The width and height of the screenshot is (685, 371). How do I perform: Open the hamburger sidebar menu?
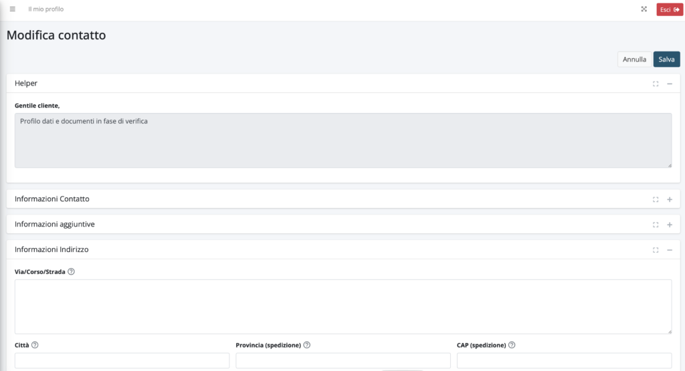pyautogui.click(x=12, y=9)
